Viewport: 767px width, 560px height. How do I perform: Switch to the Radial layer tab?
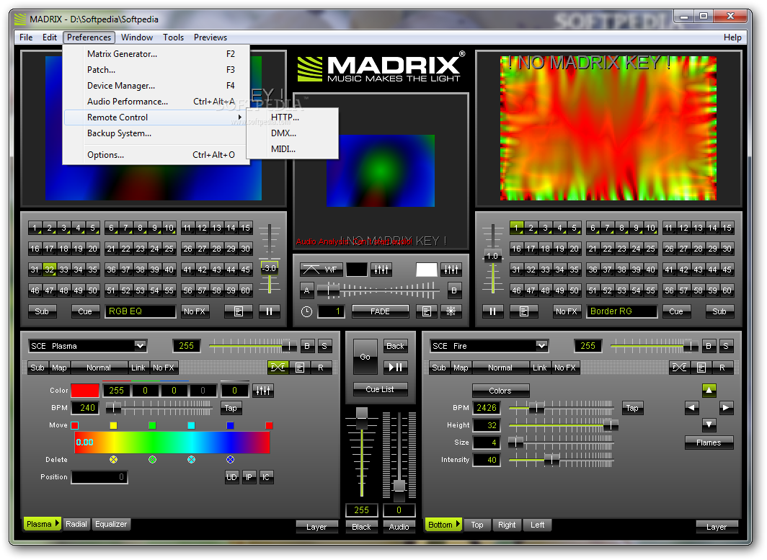(76, 524)
